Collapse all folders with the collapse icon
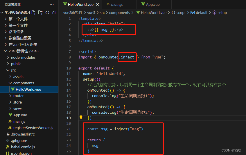 (54, 13)
